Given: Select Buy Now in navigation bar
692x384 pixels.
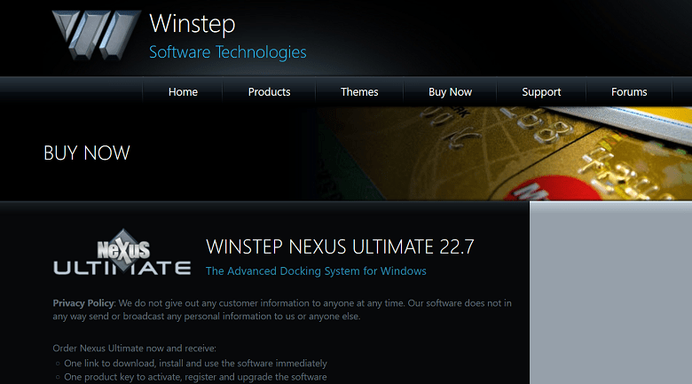Looking at the screenshot, I should point(450,92).
